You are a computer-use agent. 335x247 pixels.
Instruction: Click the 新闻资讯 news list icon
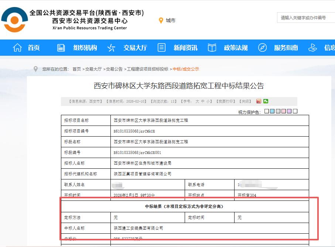pyautogui.click(x=161, y=48)
